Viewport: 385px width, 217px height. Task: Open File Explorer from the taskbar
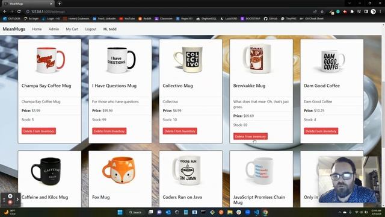tap(230, 212)
